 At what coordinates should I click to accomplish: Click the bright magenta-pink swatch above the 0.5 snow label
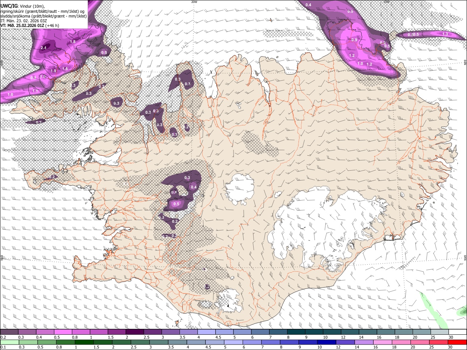tap(63, 332)
